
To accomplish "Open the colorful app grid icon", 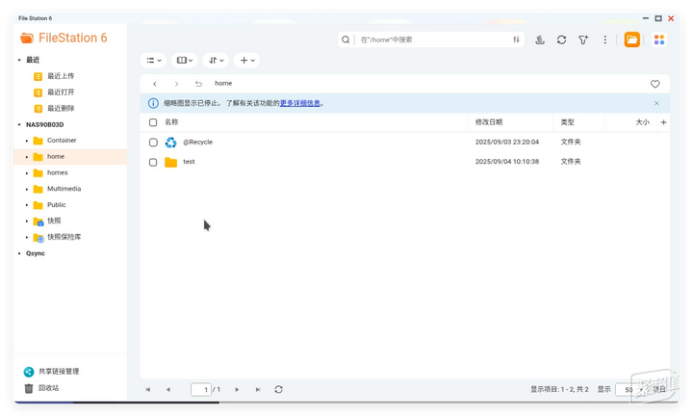I will [659, 39].
